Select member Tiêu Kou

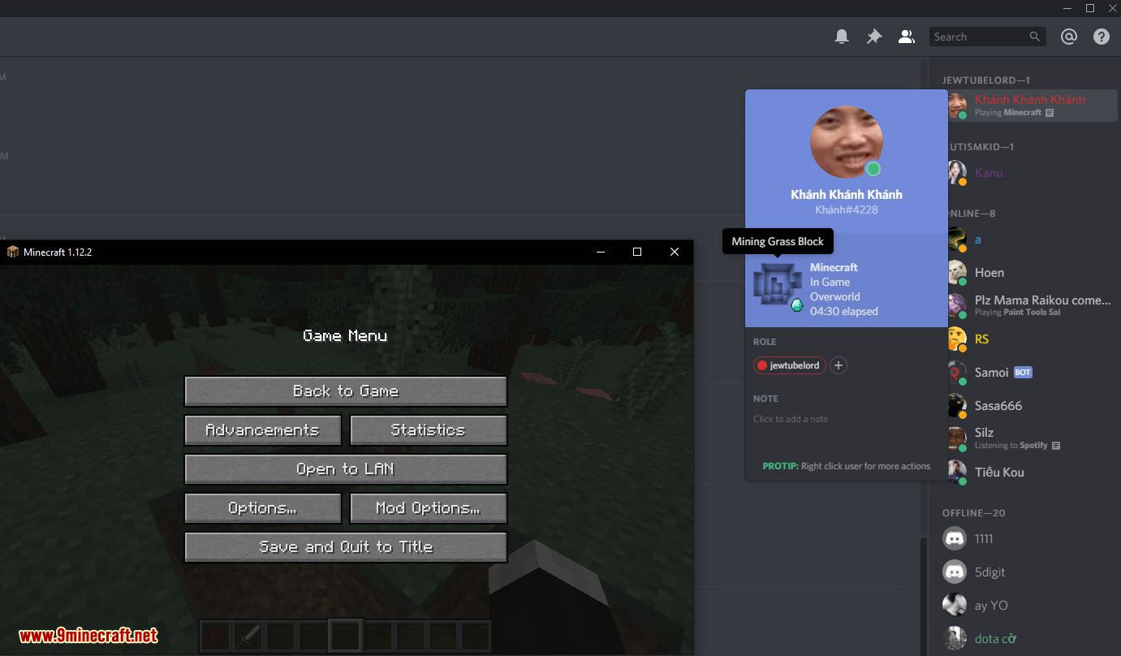[1028, 473]
